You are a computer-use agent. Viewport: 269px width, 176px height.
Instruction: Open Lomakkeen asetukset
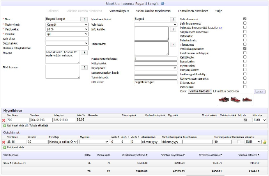[x=193, y=11]
